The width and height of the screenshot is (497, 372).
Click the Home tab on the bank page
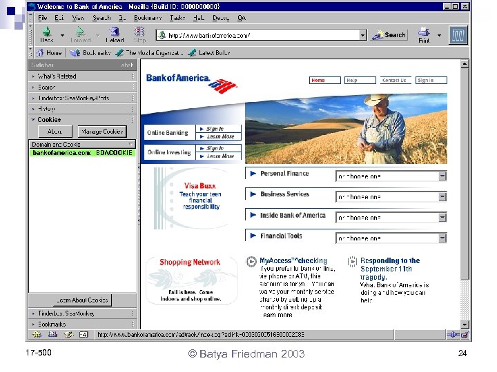tap(325, 81)
